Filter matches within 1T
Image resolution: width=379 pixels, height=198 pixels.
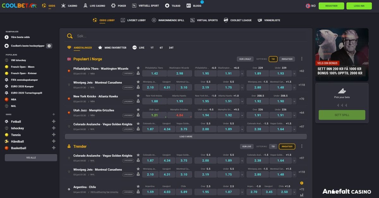tap(152, 48)
